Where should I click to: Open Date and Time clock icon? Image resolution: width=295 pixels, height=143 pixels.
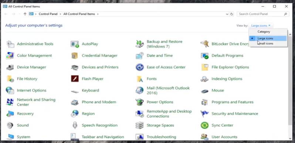140,56
